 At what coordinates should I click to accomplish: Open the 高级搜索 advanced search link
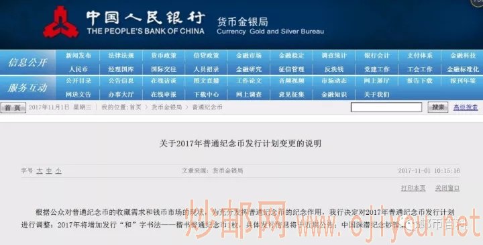(x=466, y=107)
